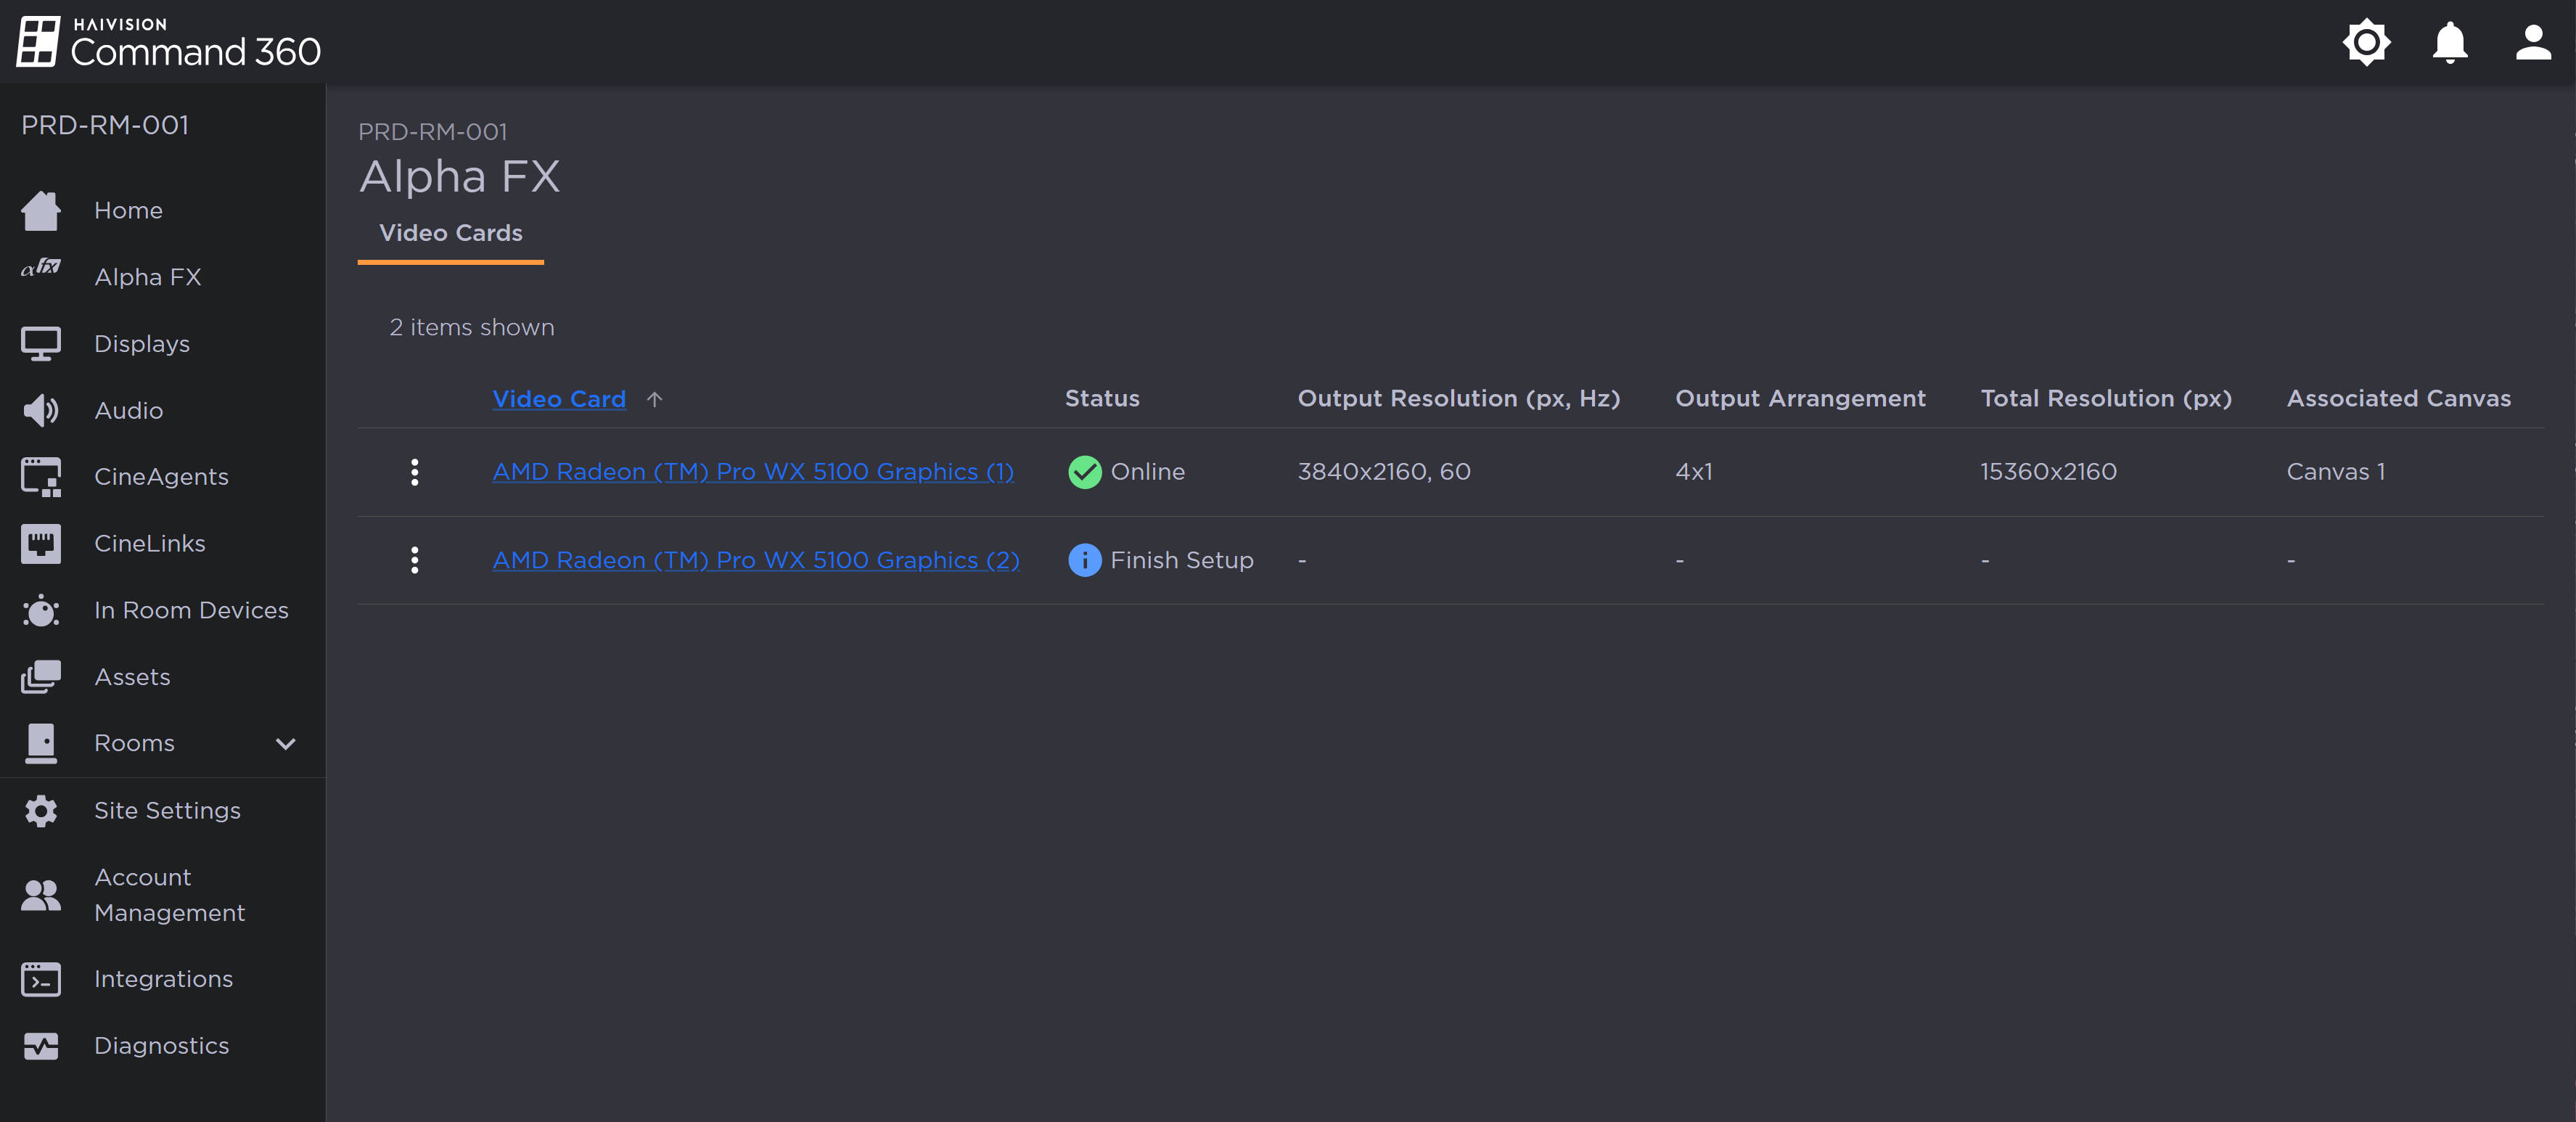Click Finish Setup for Graphics (2)

1182,560
